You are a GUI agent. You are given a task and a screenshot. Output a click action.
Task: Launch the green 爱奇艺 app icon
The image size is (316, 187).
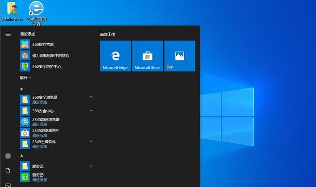click(25, 177)
